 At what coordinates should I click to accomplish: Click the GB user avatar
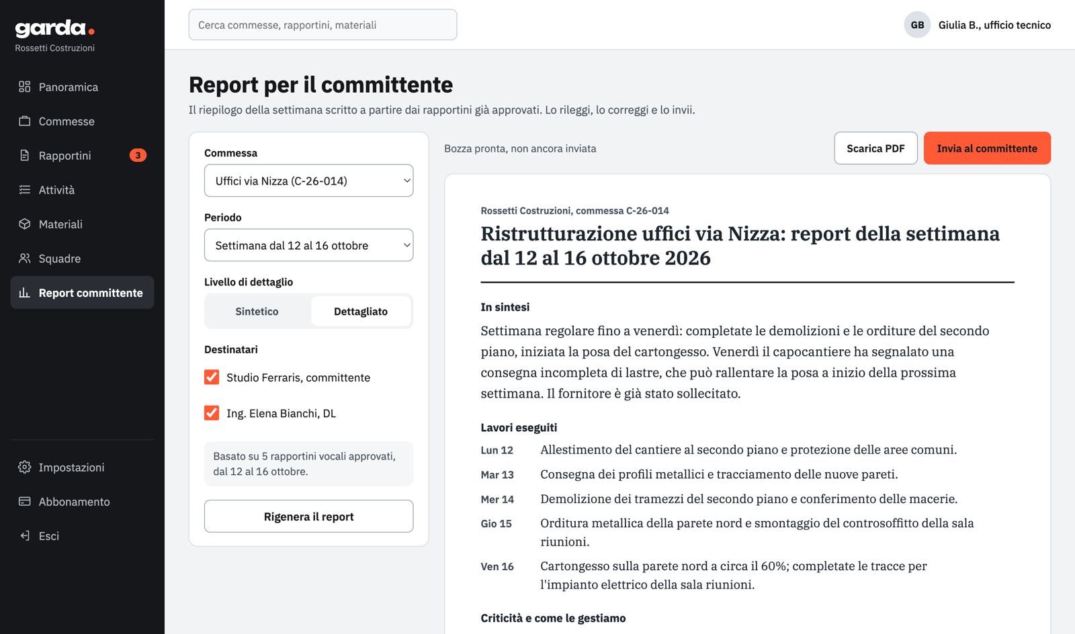(x=917, y=25)
